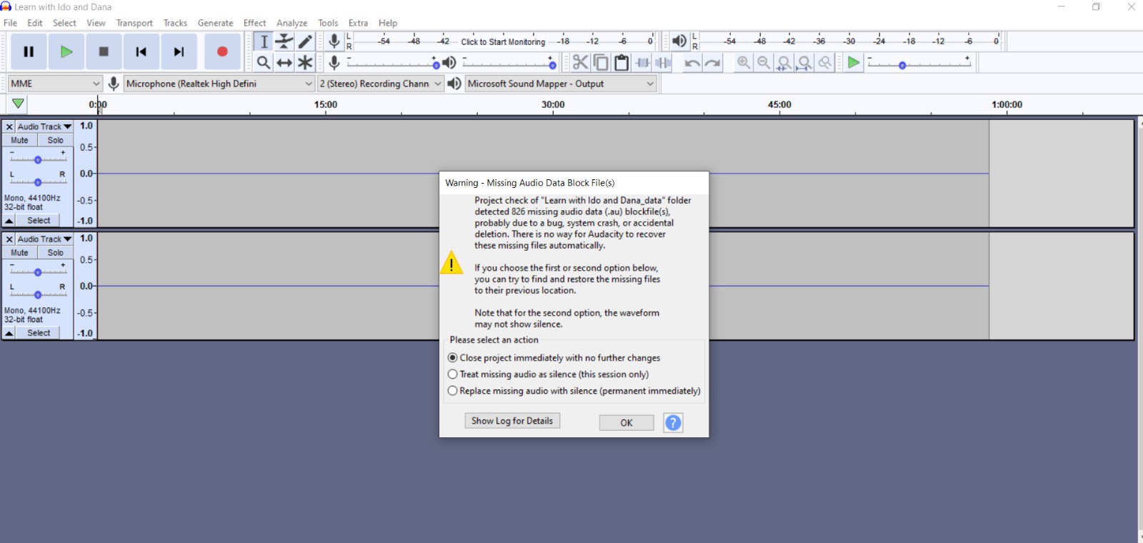Image resolution: width=1143 pixels, height=543 pixels.
Task: Click Show Log for Details button
Action: (x=512, y=421)
